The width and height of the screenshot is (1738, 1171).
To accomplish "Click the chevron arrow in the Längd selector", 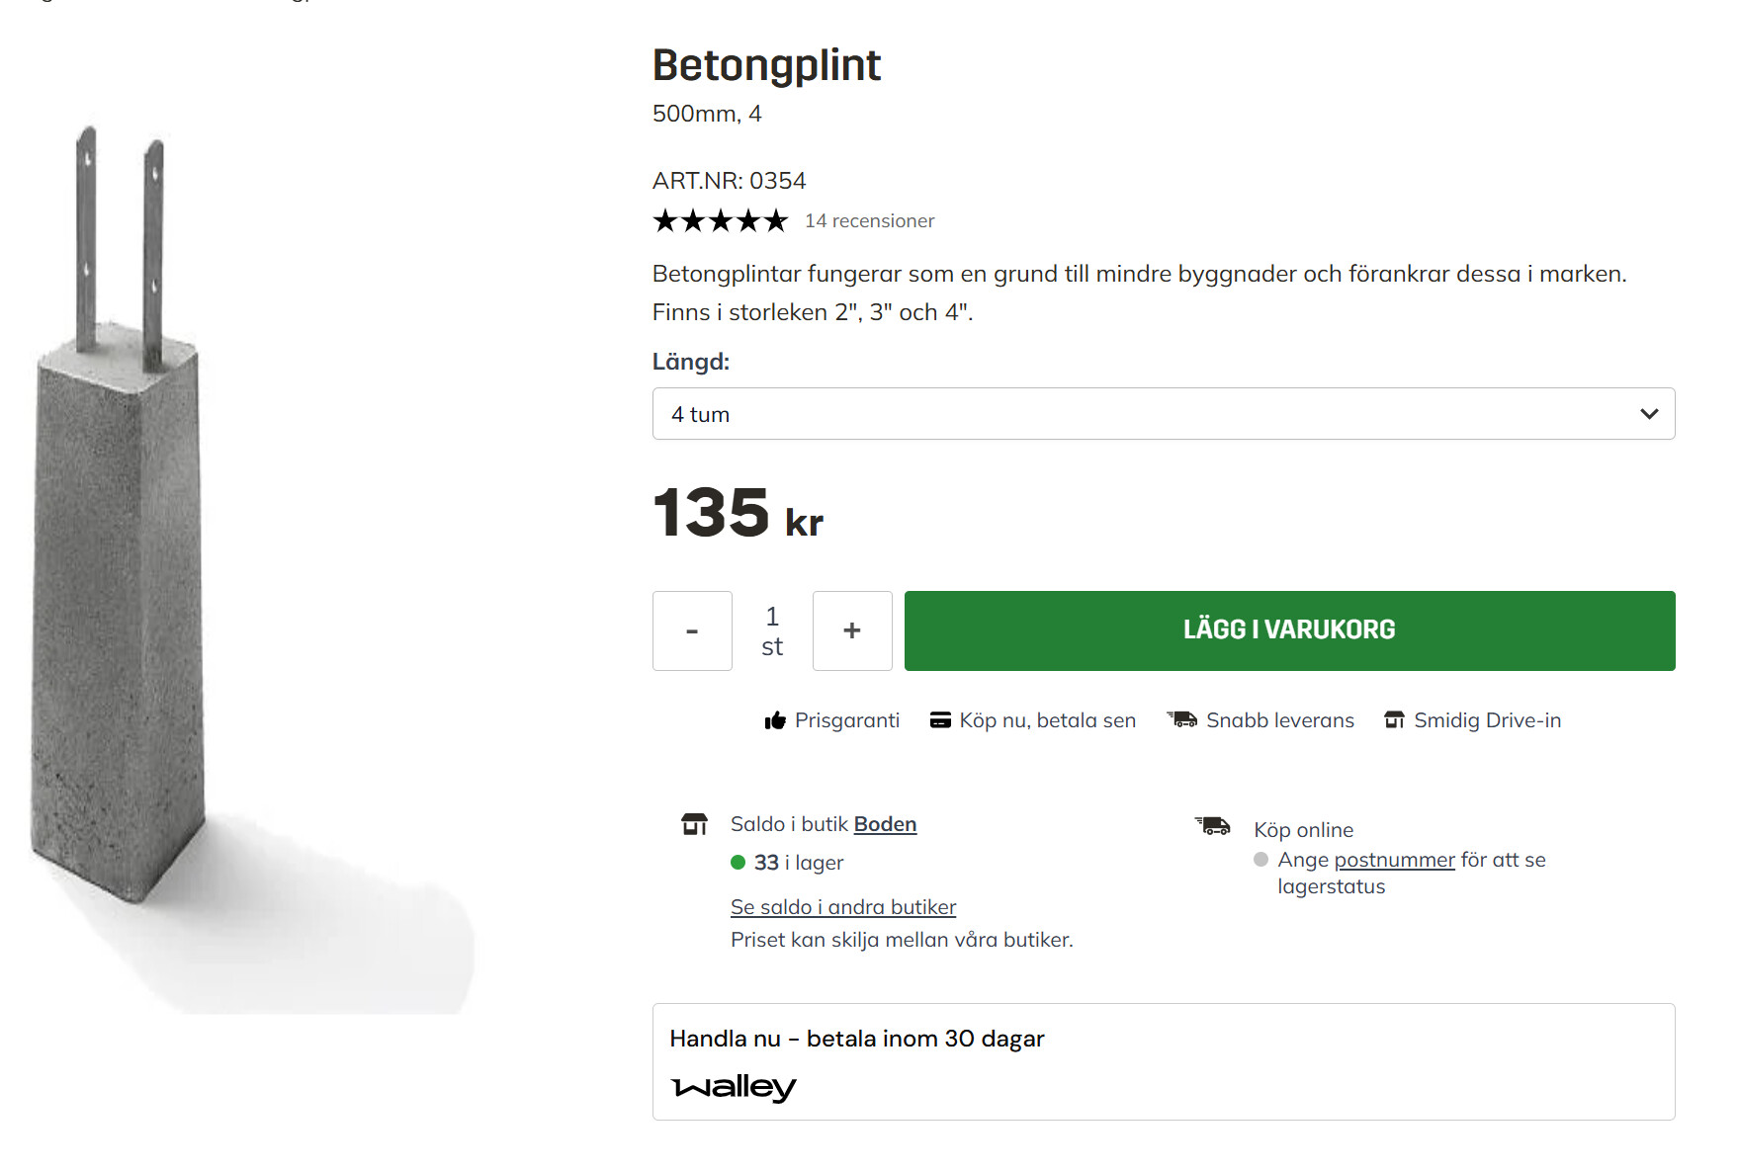I will click(1649, 414).
